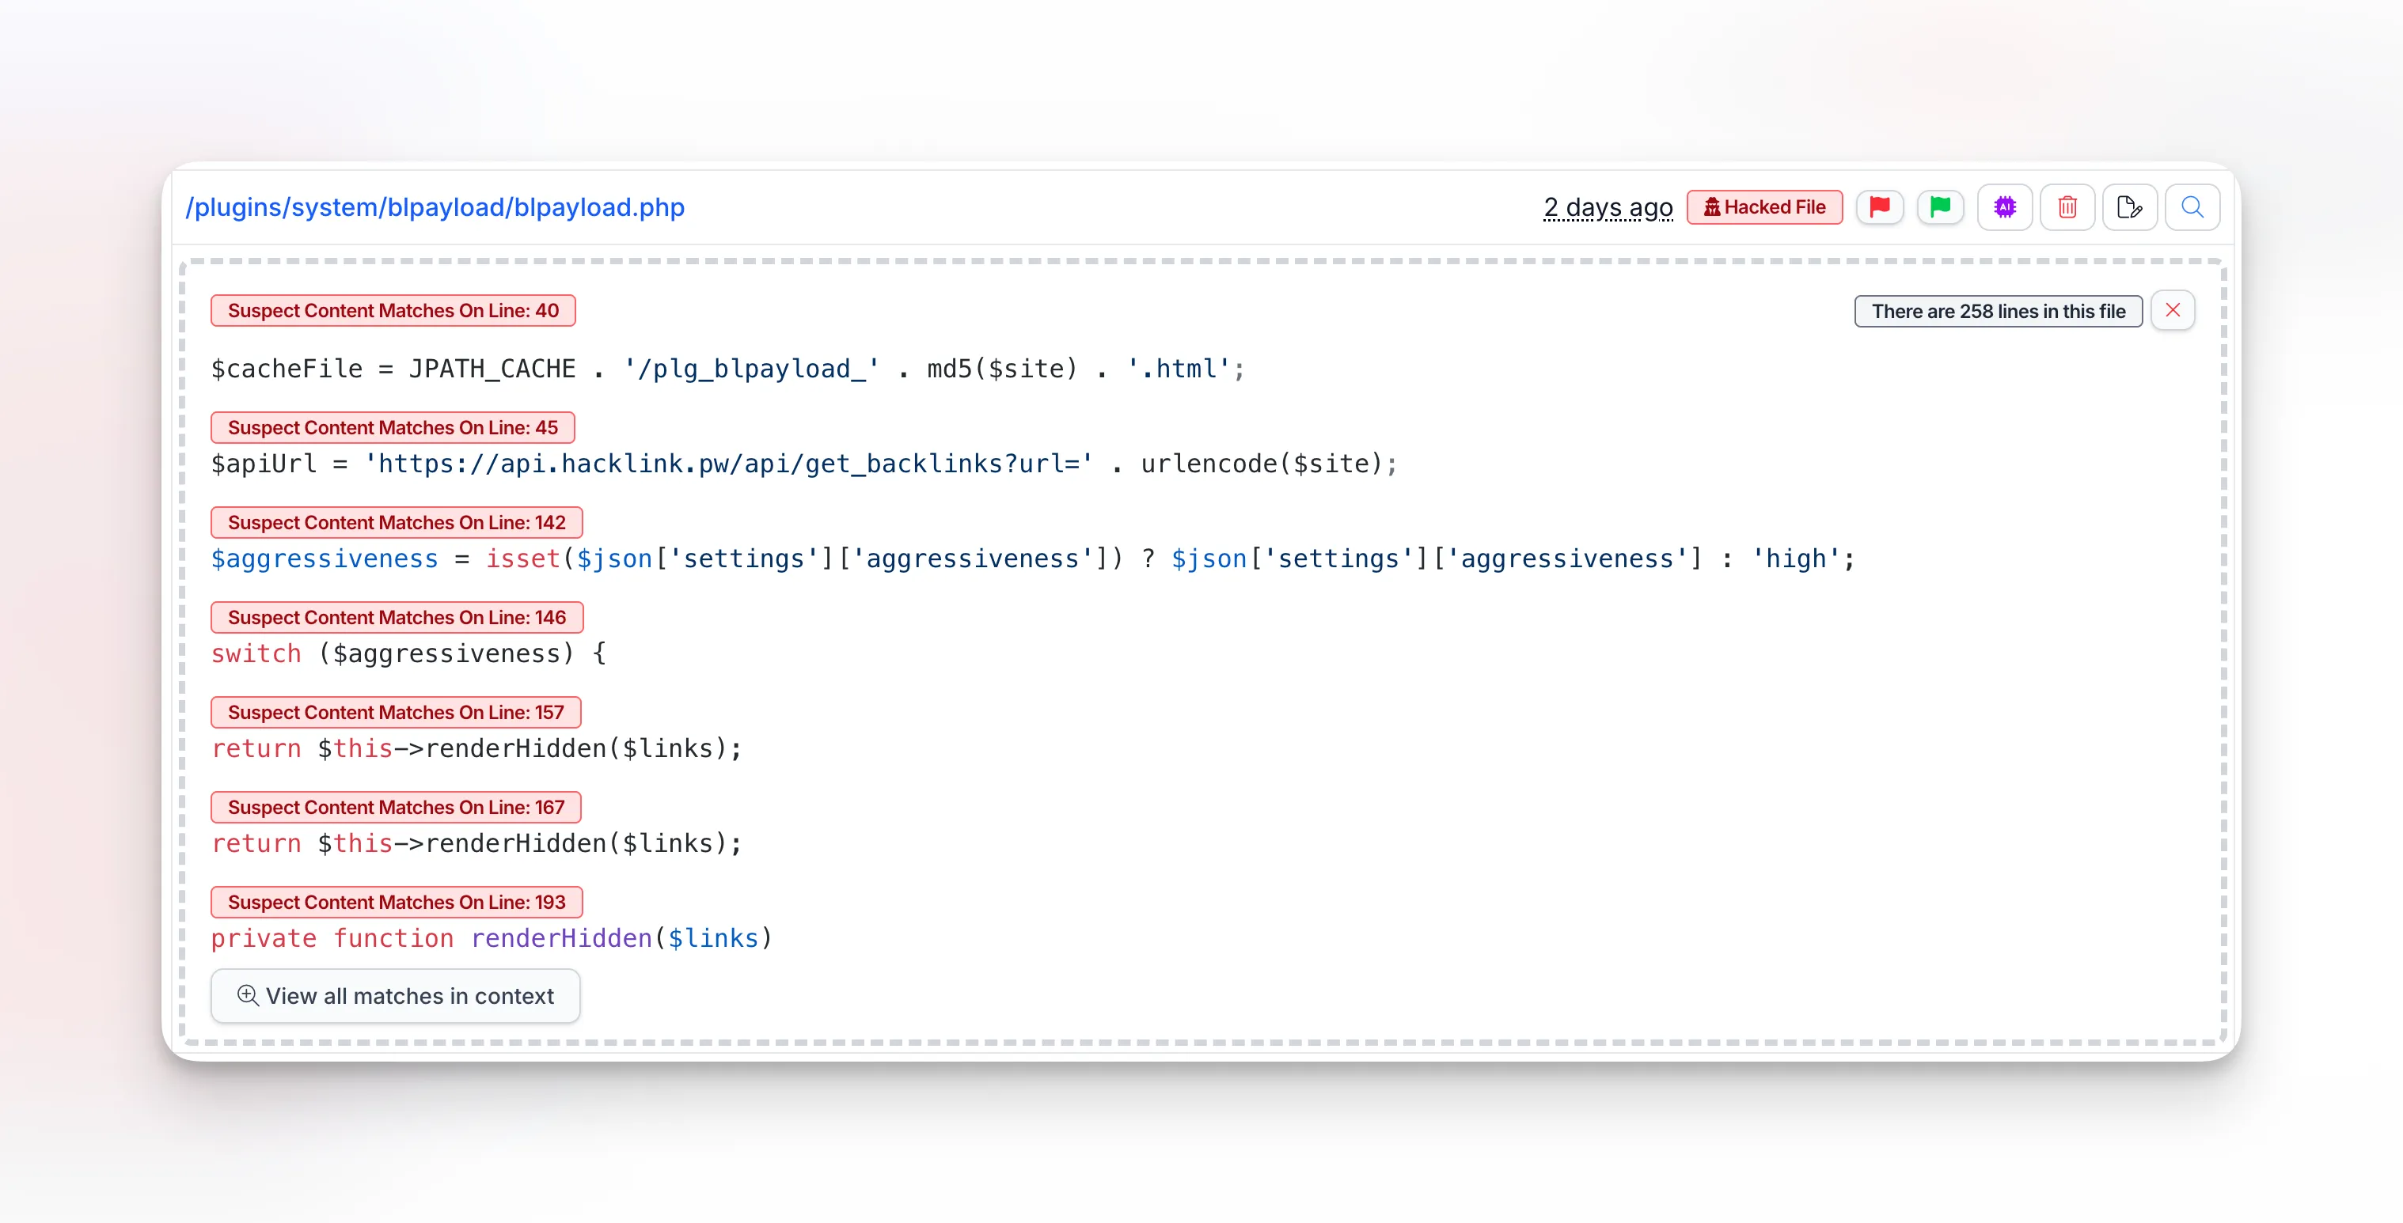Delete blpayload.php using the trash icon
This screenshot has height=1223, width=2403.
[2067, 207]
